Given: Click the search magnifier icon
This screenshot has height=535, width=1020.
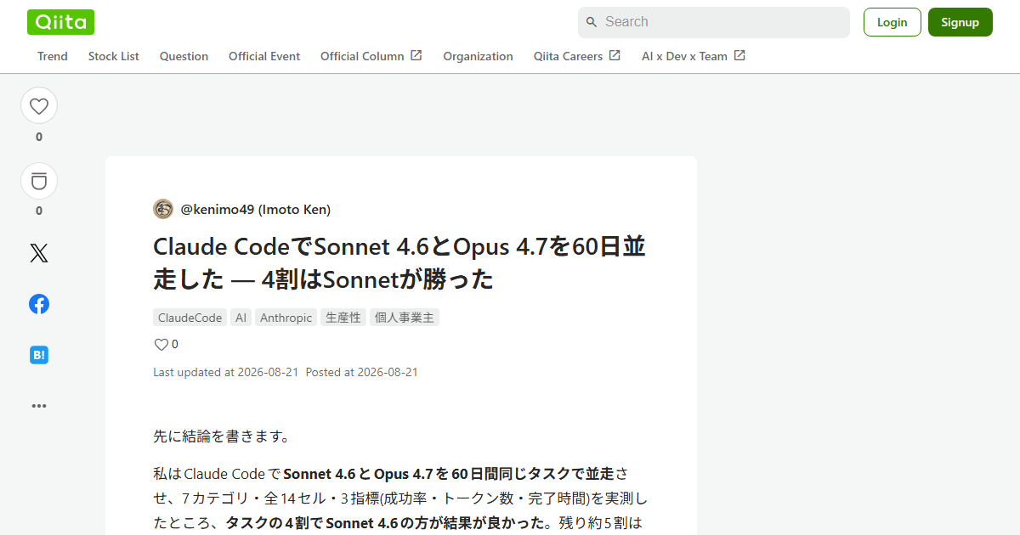Looking at the screenshot, I should tap(592, 22).
